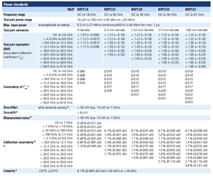Click the "> 1 MHz to < 10 MHz" band label
The height and width of the screenshot is (176, 213).
tap(58, 126)
